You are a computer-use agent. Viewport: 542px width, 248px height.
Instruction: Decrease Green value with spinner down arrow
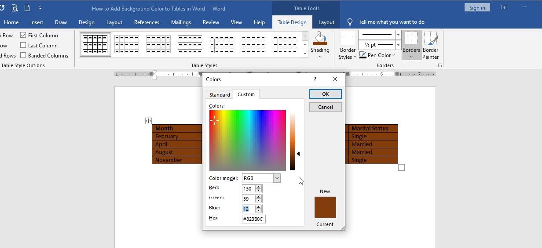259,201
